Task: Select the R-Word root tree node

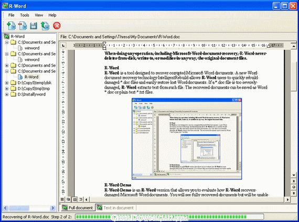Action: tap(17, 36)
